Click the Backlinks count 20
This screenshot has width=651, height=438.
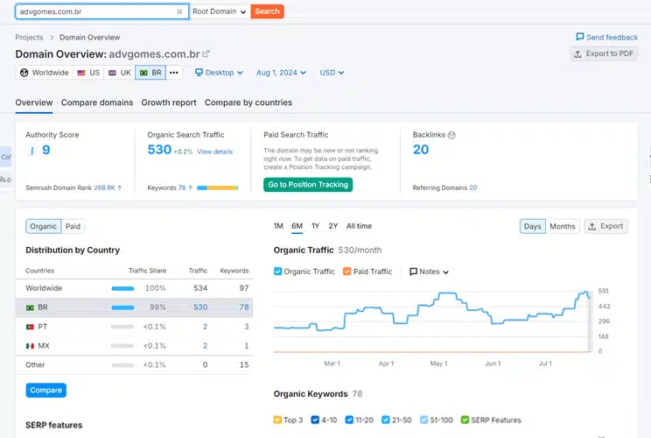coord(421,150)
